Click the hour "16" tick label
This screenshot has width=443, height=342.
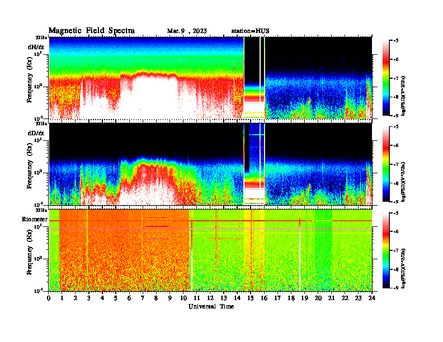pyautogui.click(x=264, y=298)
